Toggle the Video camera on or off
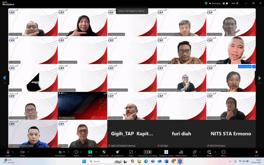This screenshot has height=165, width=264. click(x=22, y=153)
